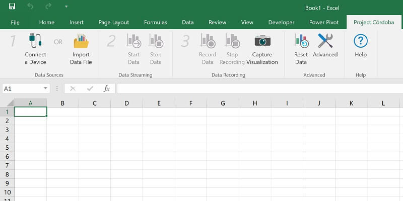The height and width of the screenshot is (201, 403).
Task: Open the Developer tab
Action: pos(281,22)
